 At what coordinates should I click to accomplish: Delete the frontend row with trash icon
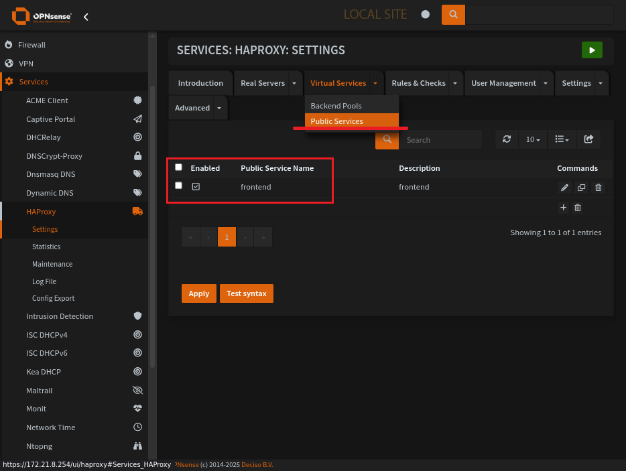point(598,188)
